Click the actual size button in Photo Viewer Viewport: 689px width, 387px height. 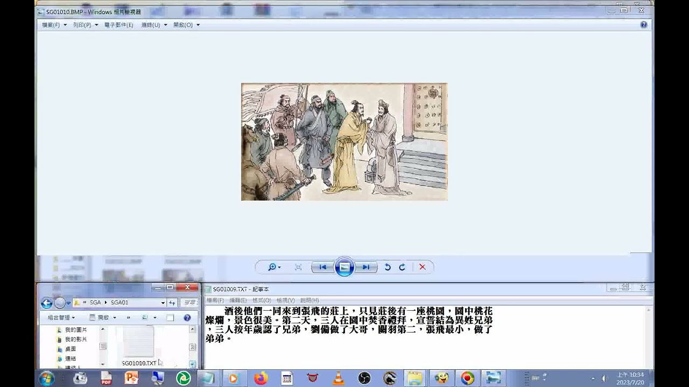298,267
